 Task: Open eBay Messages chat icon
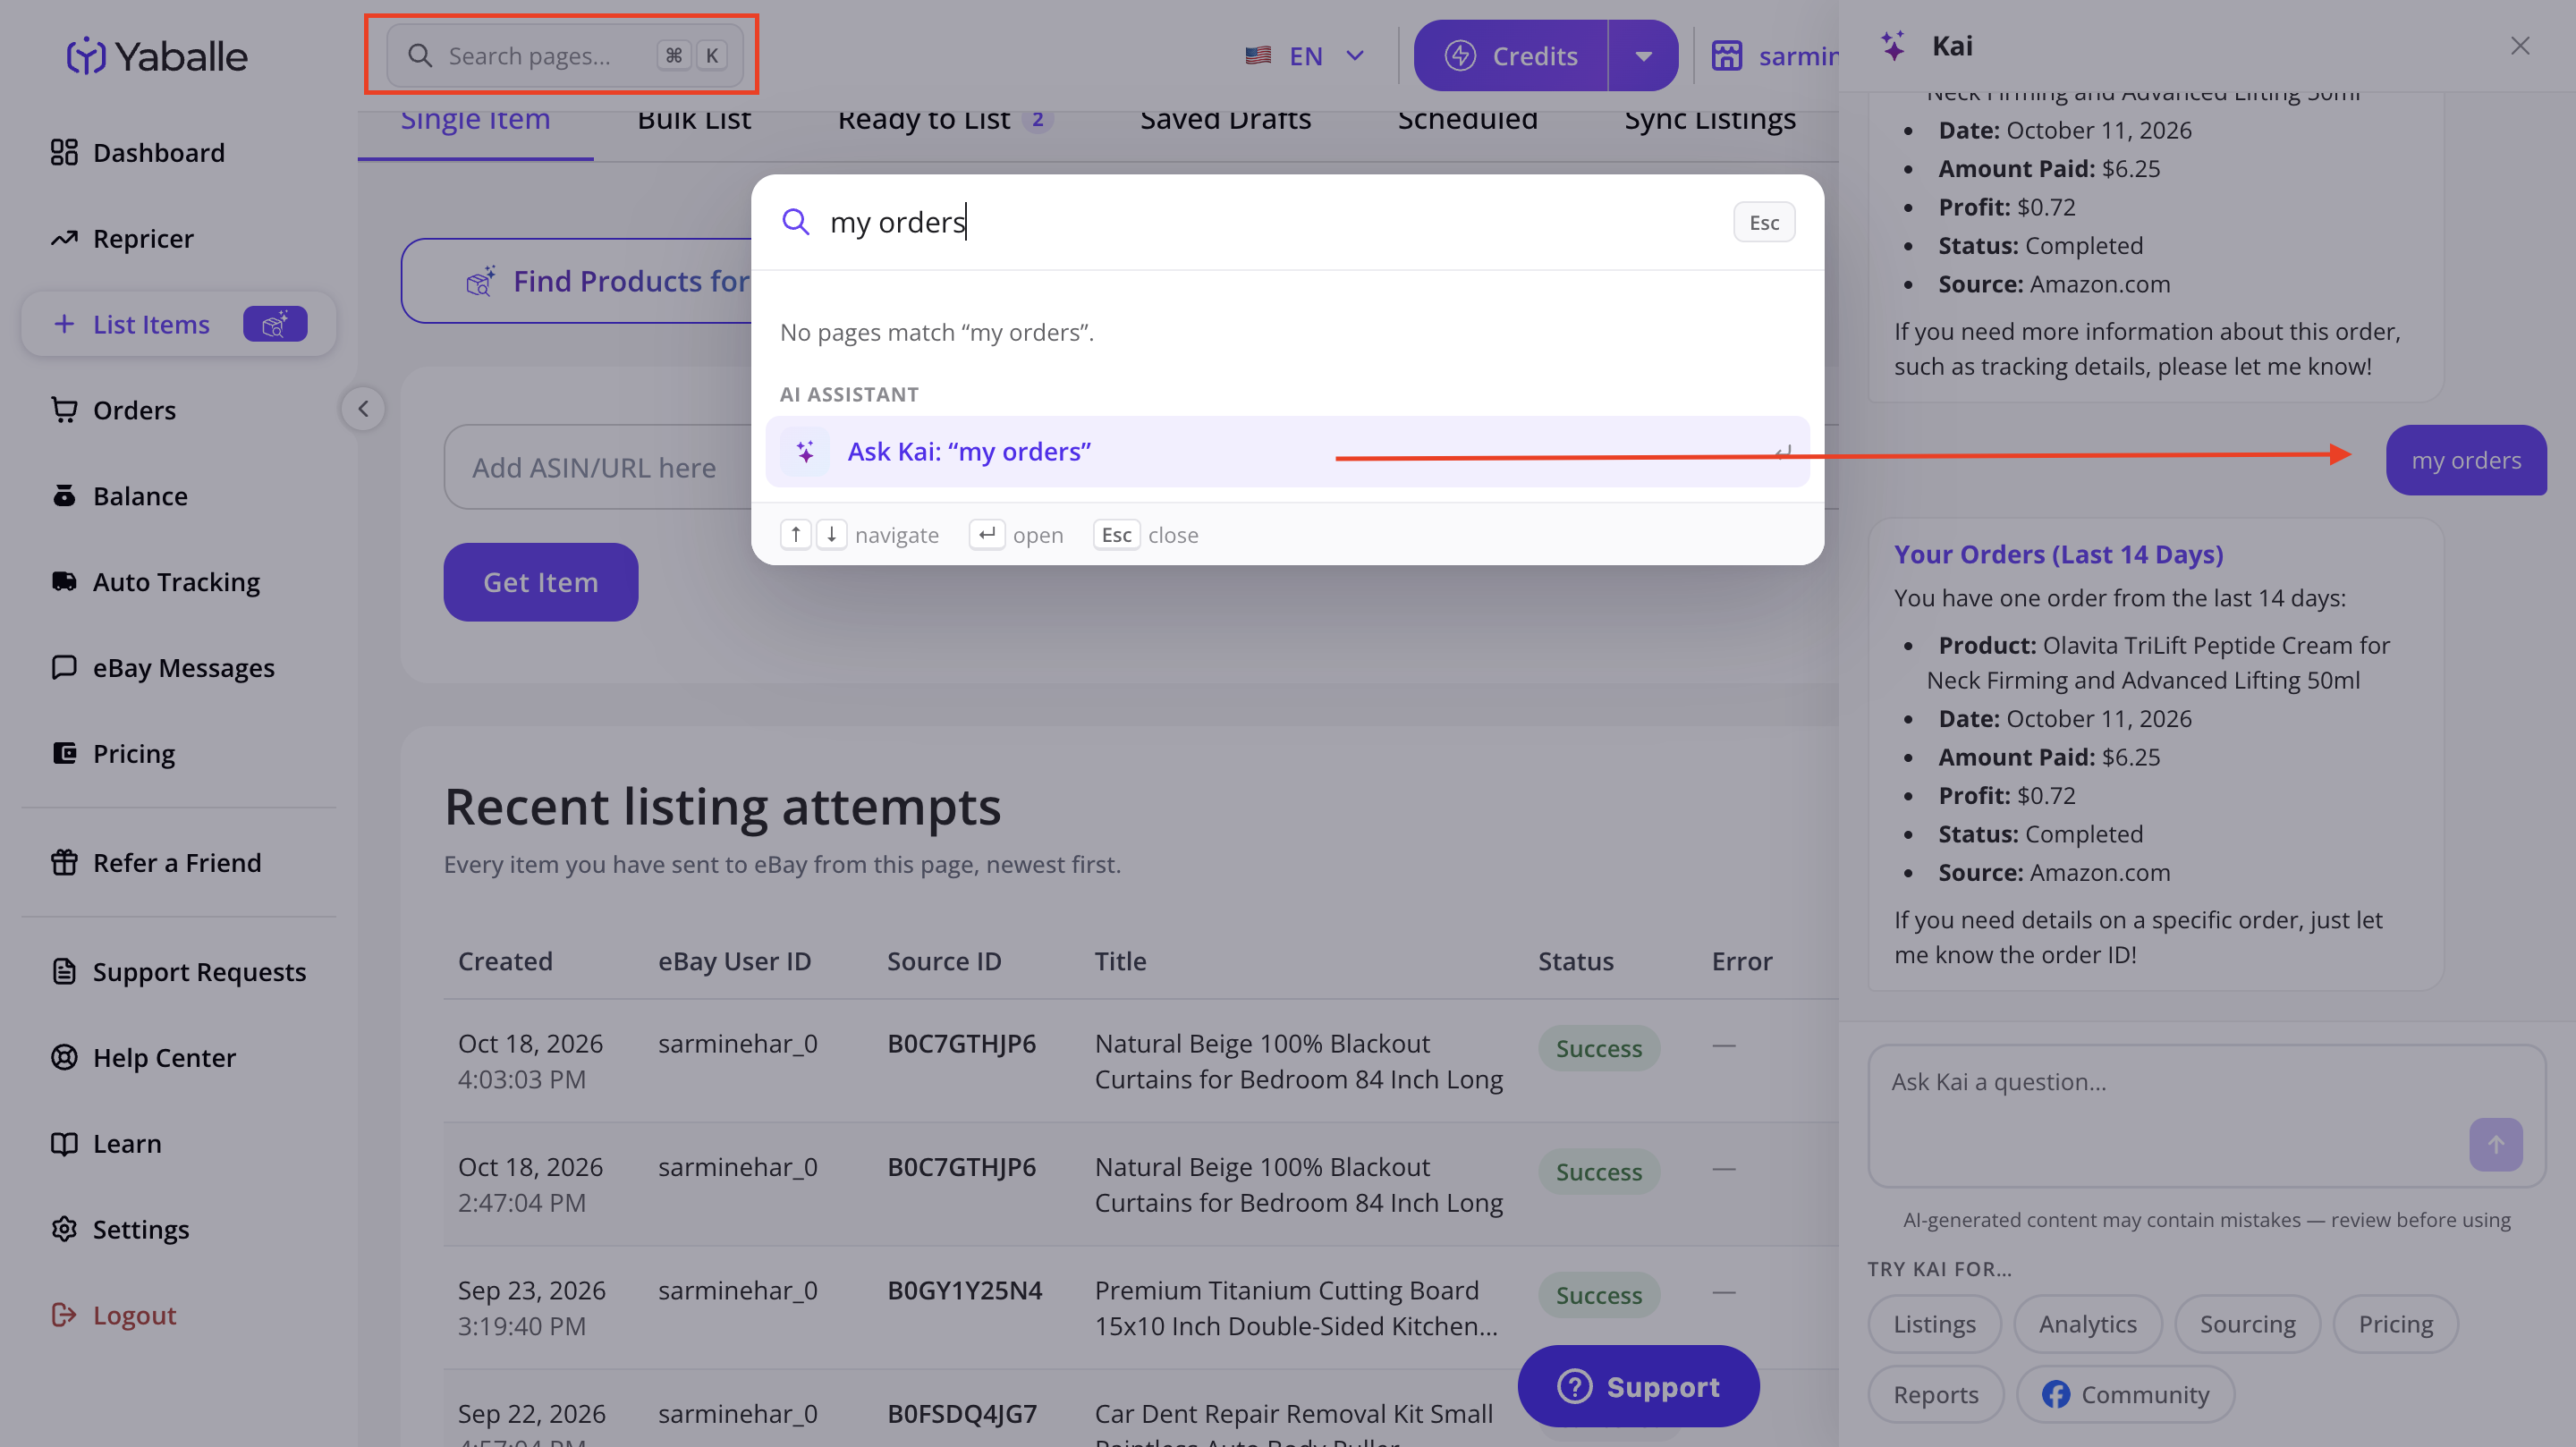pos(64,667)
